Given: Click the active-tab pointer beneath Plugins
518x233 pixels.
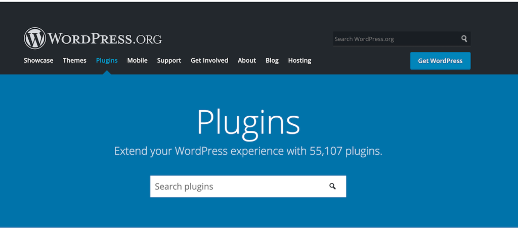Looking at the screenshot, I should 107,72.
